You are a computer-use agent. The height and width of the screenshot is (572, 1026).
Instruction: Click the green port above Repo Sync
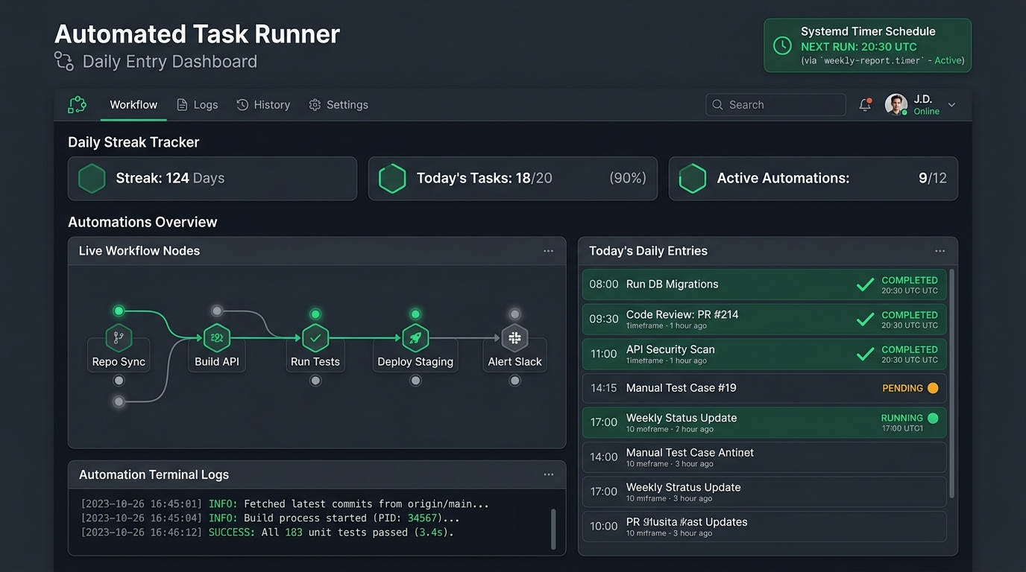point(119,311)
